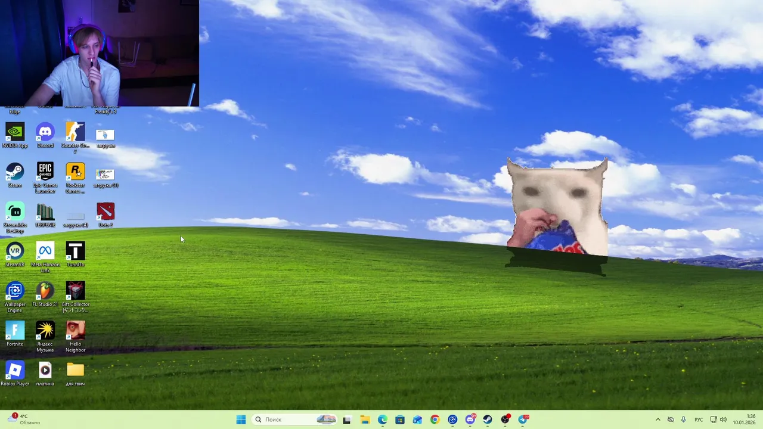Select the для твич folder
Viewport: 763px width, 429px height.
click(x=75, y=374)
